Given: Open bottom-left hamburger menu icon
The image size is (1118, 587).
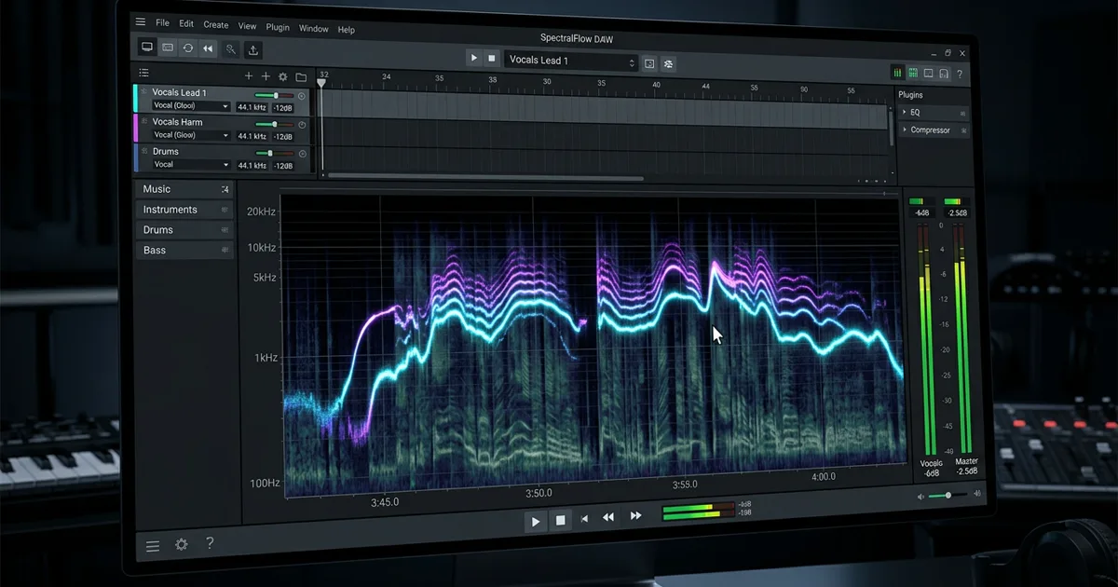Looking at the screenshot, I should (153, 545).
